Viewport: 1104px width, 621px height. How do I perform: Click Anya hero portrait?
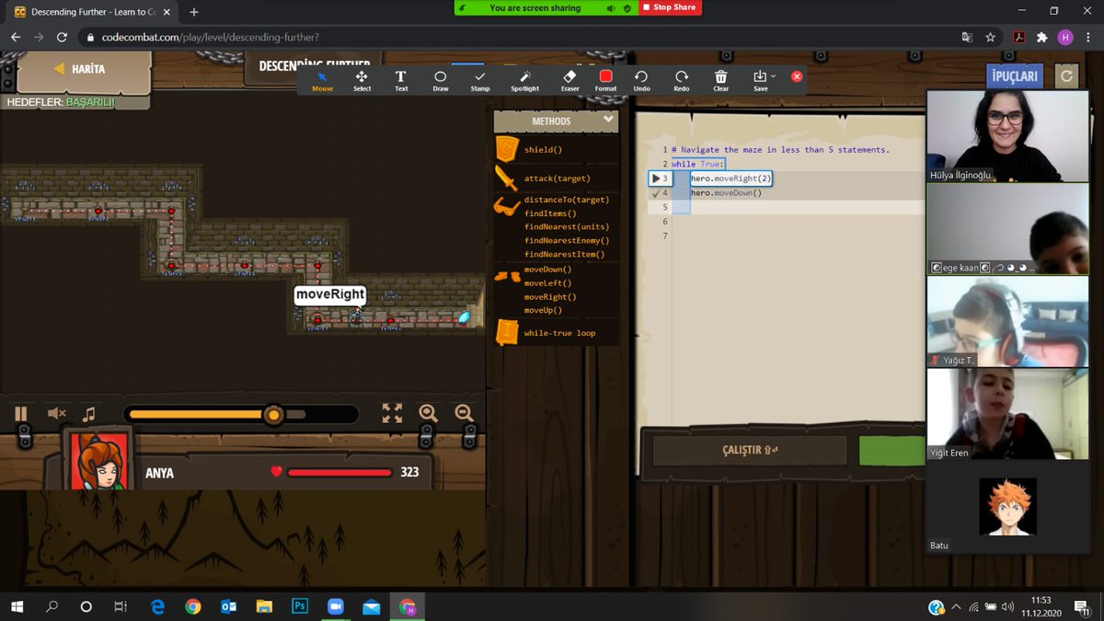coord(98,460)
